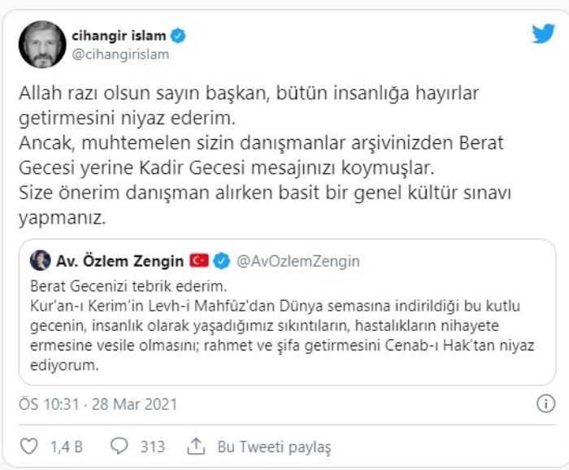Click the reply speech bubble icon
569x470 pixels.
pyautogui.click(x=119, y=446)
